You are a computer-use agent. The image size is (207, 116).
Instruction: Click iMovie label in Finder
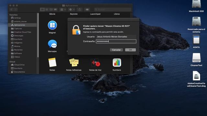[x=52, y=14]
